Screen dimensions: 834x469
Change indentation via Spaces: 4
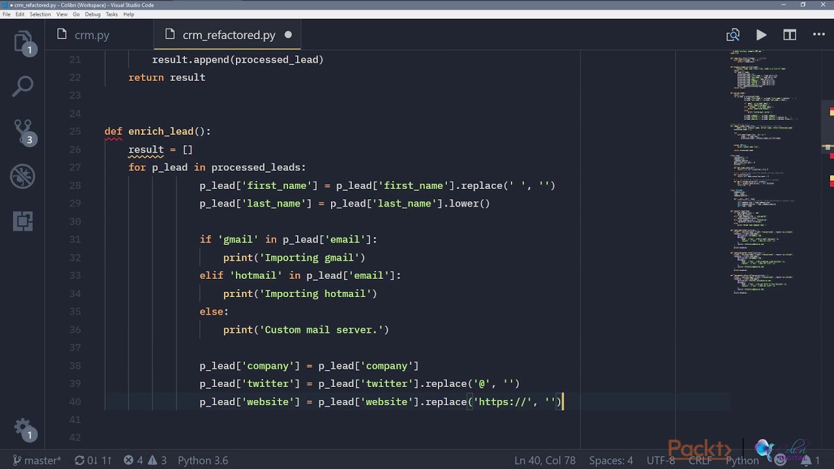click(611, 461)
